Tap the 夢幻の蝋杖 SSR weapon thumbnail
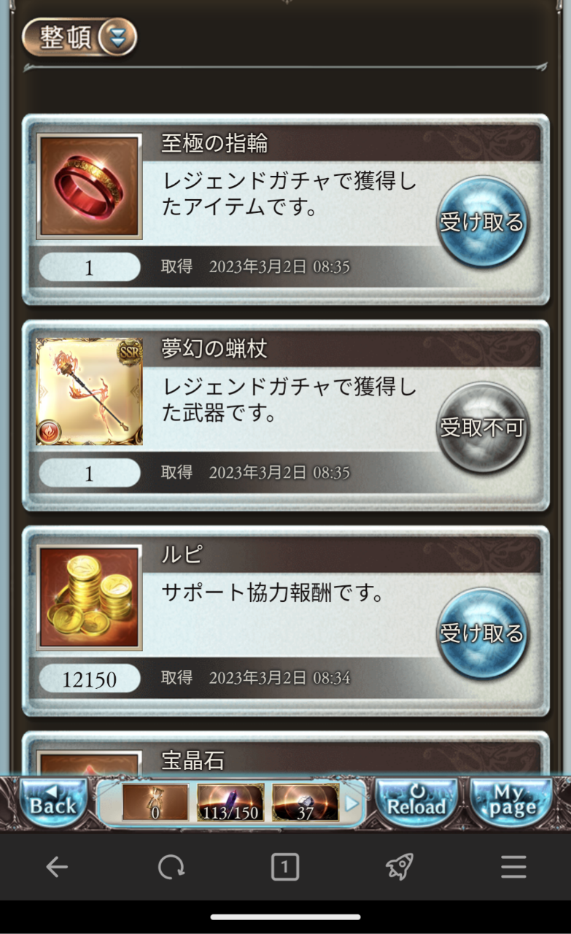This screenshot has width=571, height=934. (89, 392)
